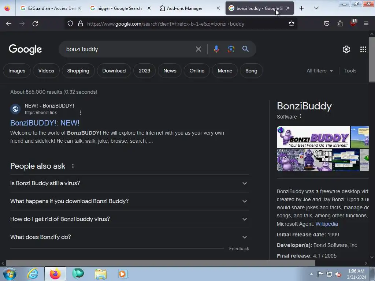The image size is (375, 281).
Task: Open the Wikipedia link in knowledge panel
Action: coord(326,224)
